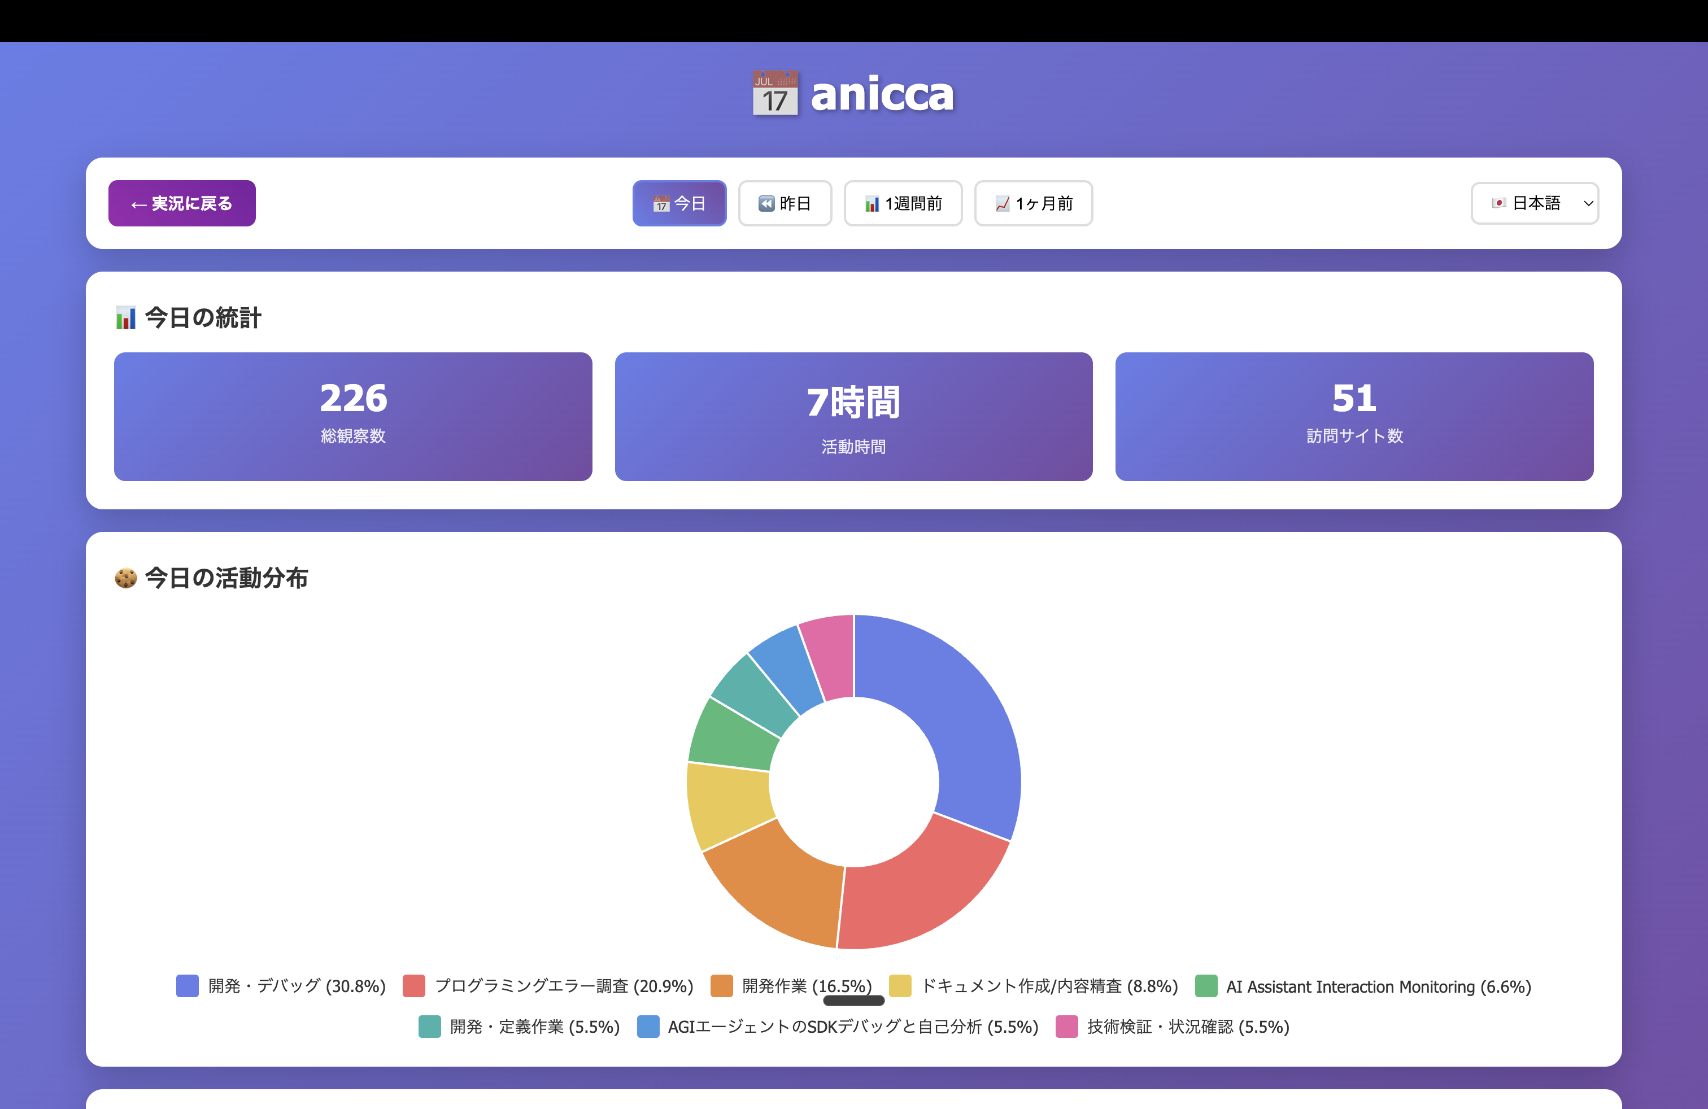The height and width of the screenshot is (1109, 1708).
Task: Click the red slice of donut chart
Action: coord(921,889)
